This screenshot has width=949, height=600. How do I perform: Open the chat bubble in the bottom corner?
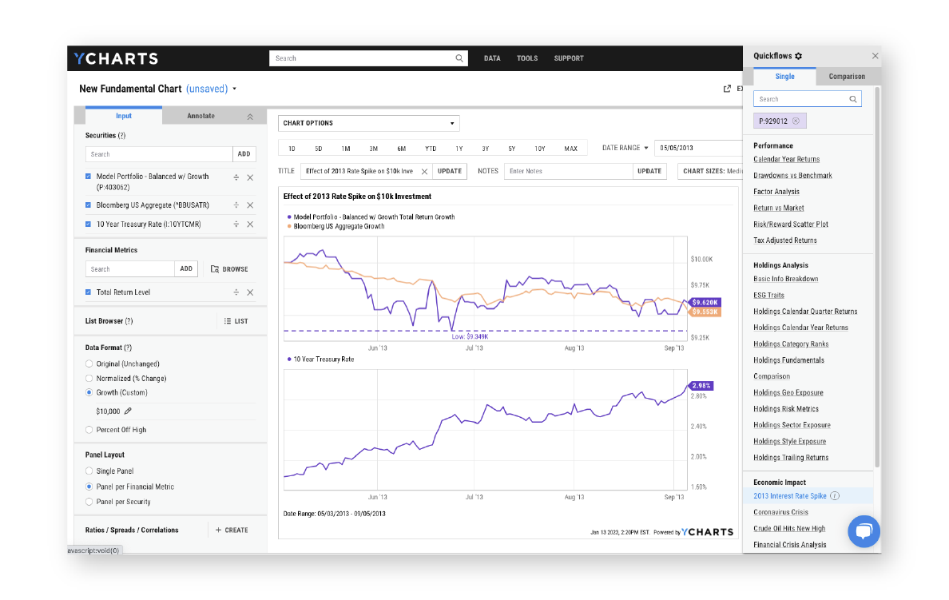[x=864, y=531]
